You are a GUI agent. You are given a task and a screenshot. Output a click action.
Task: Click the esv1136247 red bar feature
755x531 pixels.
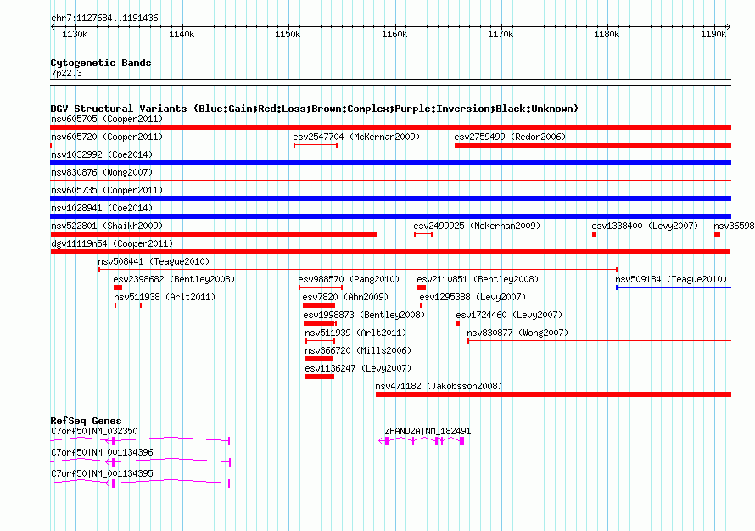point(320,377)
